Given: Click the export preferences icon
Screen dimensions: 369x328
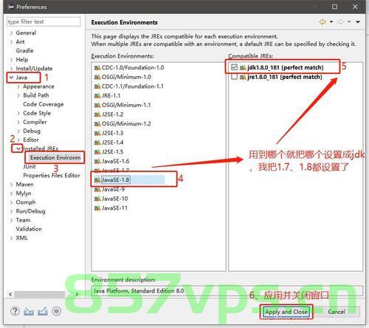Looking at the screenshot, I should [x=43, y=312].
